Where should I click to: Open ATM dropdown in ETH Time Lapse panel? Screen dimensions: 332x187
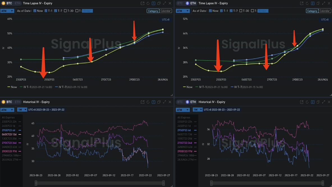(183, 11)
